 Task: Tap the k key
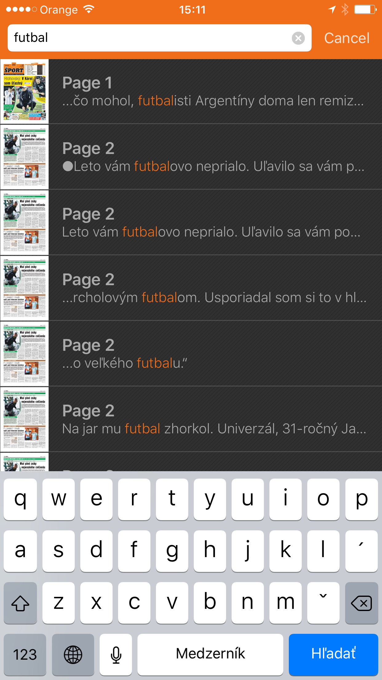(285, 551)
